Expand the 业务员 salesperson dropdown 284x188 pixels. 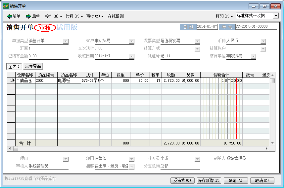pyautogui.click(x=197, y=159)
